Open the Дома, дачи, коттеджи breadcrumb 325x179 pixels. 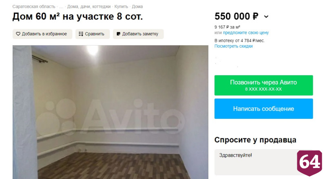[89, 7]
